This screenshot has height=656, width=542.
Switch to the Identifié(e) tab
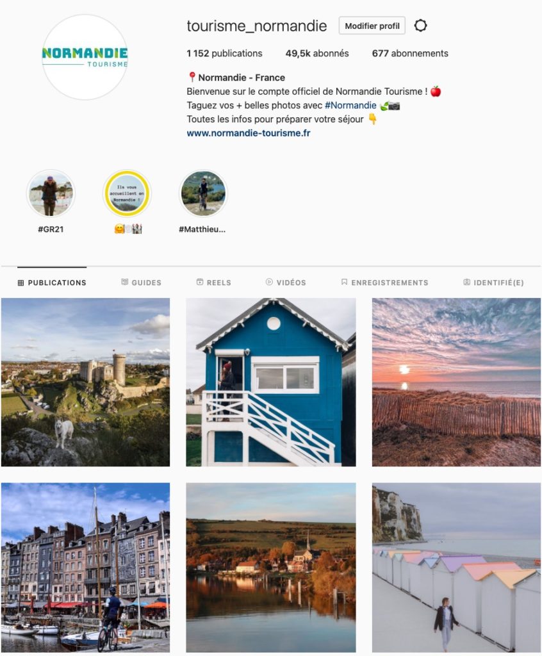point(493,283)
